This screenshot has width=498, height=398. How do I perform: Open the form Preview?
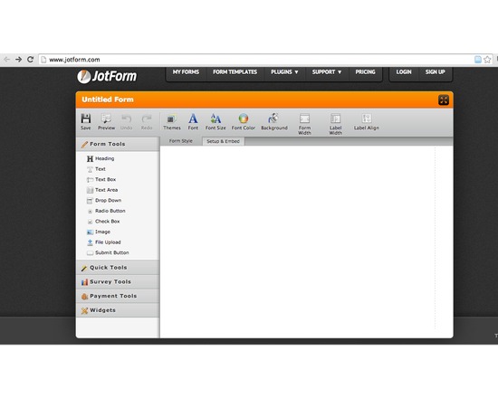[x=106, y=122]
